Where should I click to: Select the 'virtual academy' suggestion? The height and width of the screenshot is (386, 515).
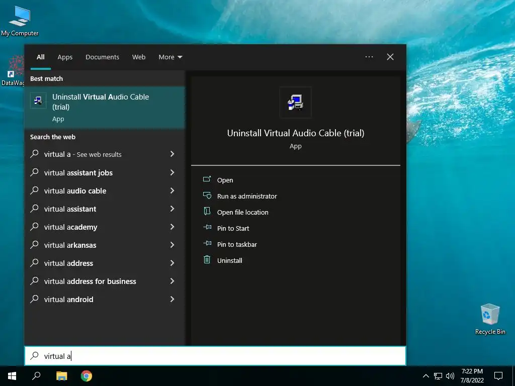(x=105, y=227)
